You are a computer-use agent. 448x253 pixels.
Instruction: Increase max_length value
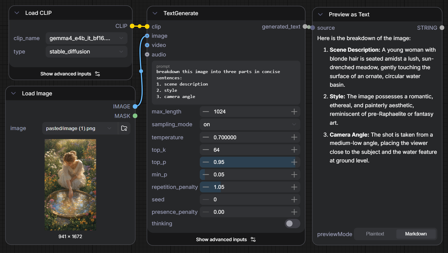coord(294,112)
